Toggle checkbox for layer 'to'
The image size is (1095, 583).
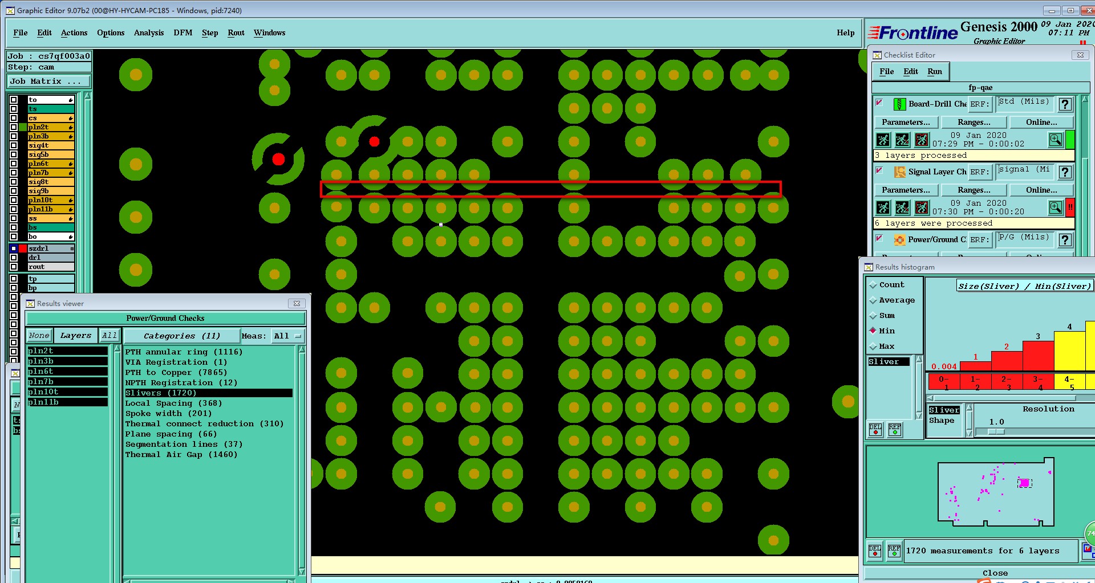[14, 100]
